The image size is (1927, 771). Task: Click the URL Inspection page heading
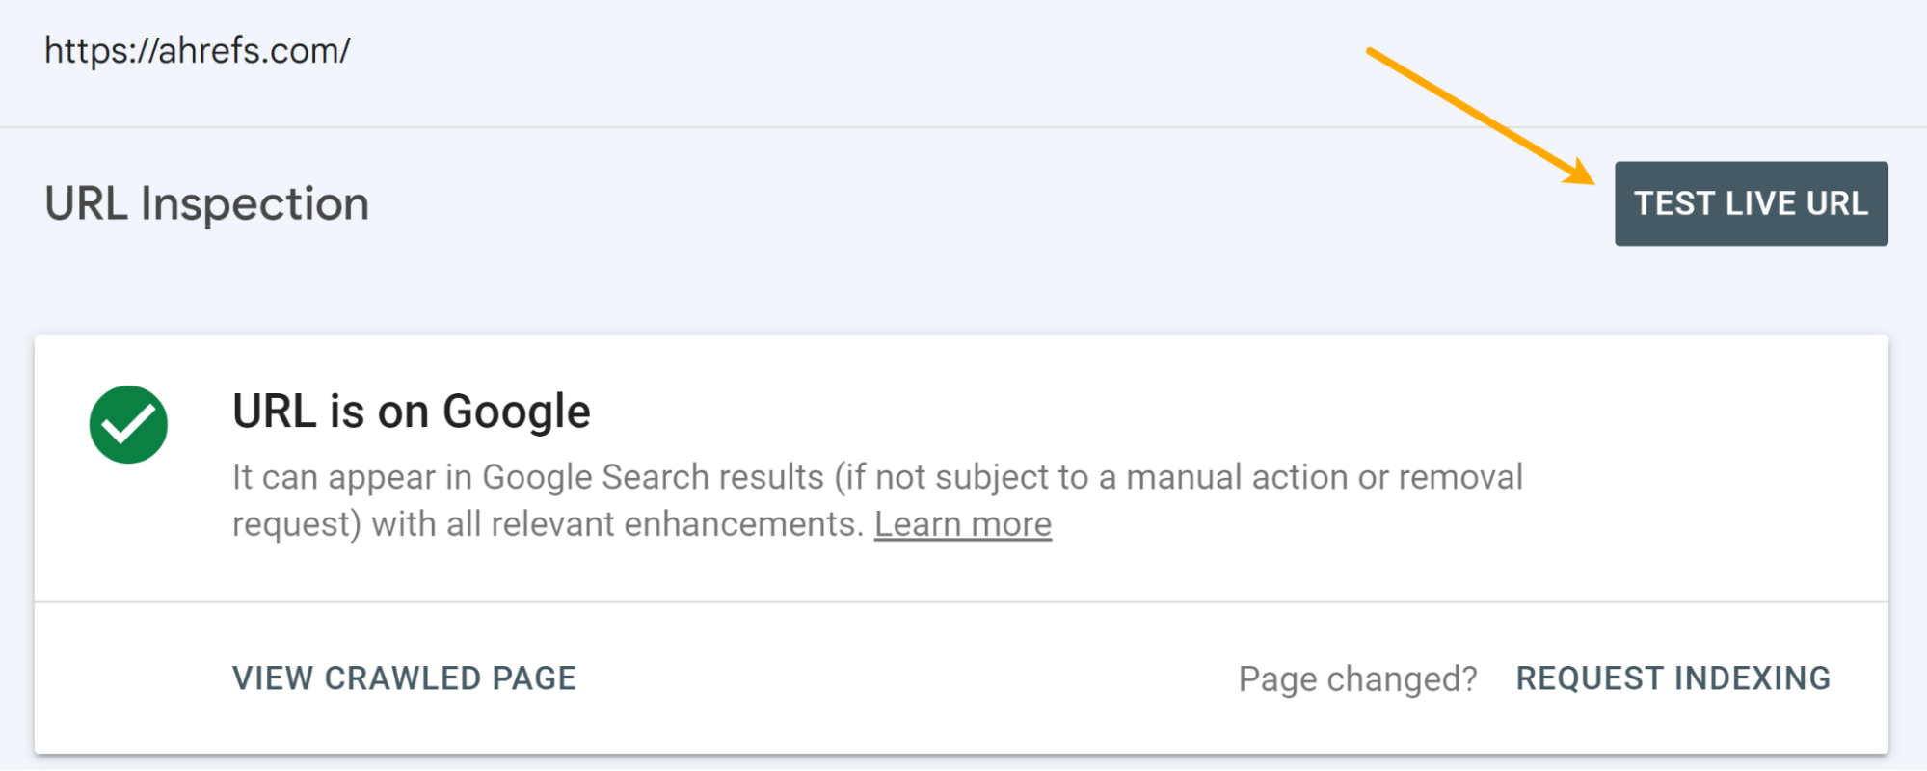[207, 202]
